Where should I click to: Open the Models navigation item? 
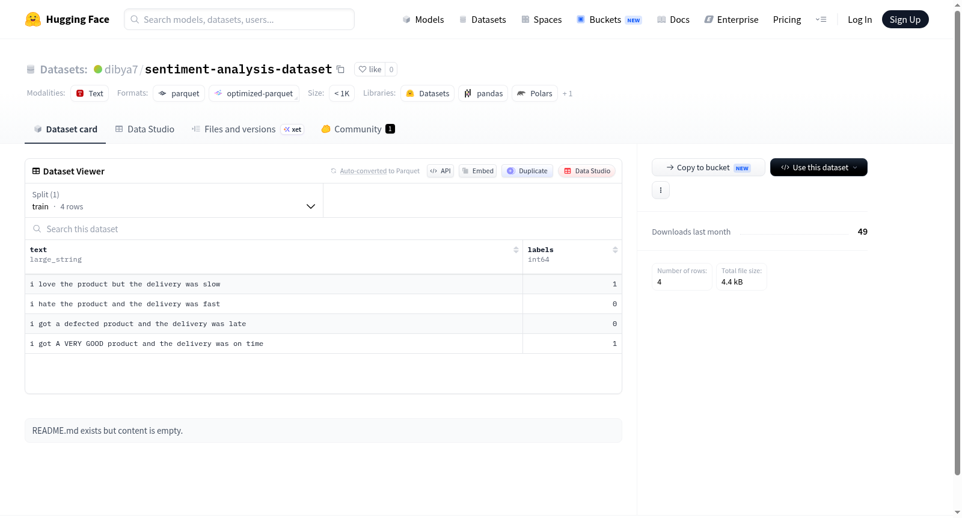[423, 19]
